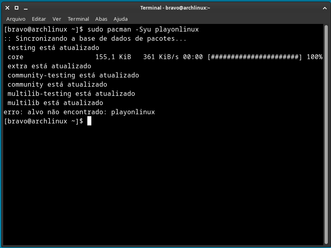Close the terminal window with X icon
The height and width of the screenshot is (248, 331).
[x=8, y=8]
